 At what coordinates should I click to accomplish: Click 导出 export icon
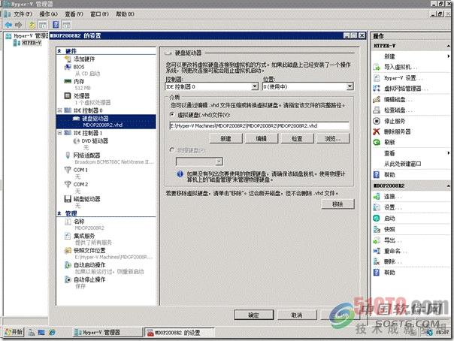(x=377, y=240)
